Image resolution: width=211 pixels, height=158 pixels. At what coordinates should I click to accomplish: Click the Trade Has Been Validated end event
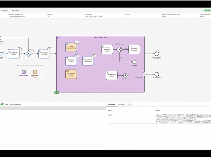click(157, 54)
